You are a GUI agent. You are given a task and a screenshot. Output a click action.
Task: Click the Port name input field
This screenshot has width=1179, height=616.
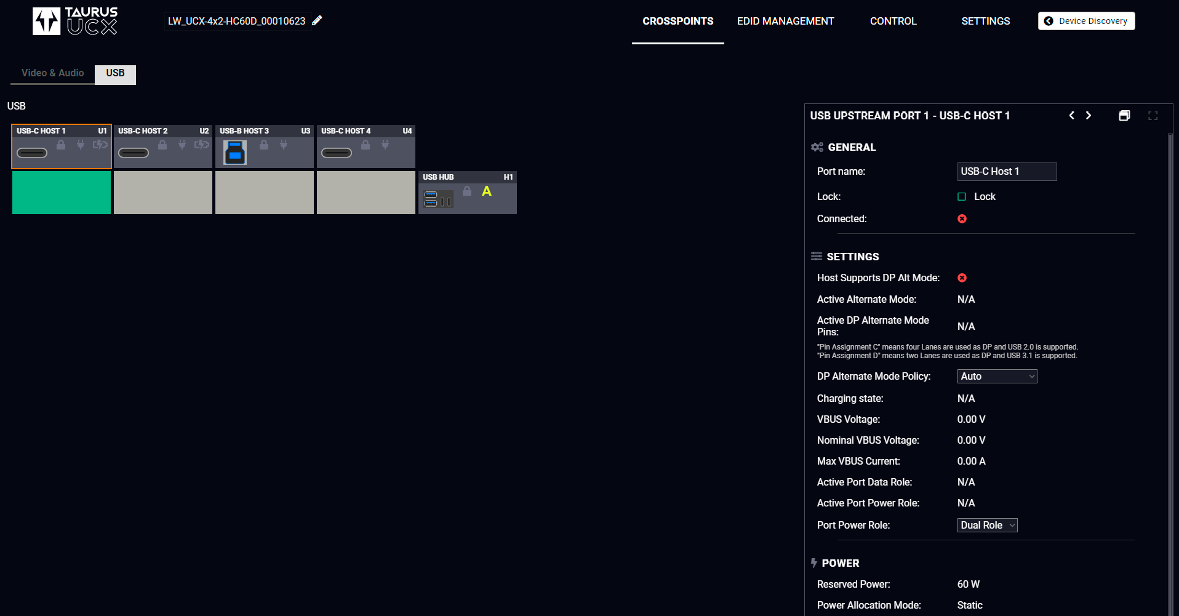tap(1007, 172)
